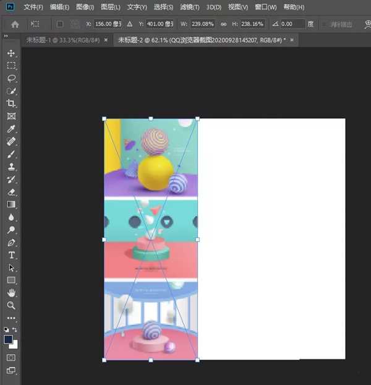Toggle the reference point checkbox in options bar

pyautogui.click(x=60, y=24)
